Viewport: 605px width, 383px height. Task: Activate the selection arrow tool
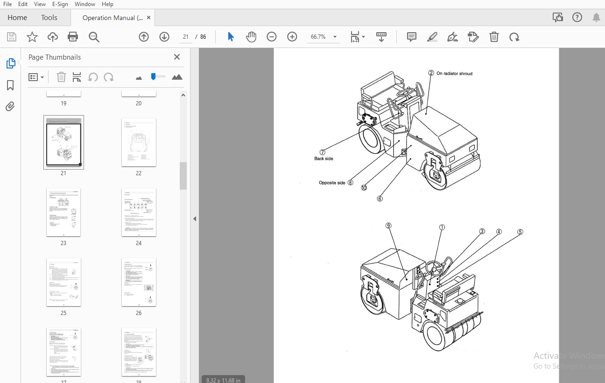point(231,37)
